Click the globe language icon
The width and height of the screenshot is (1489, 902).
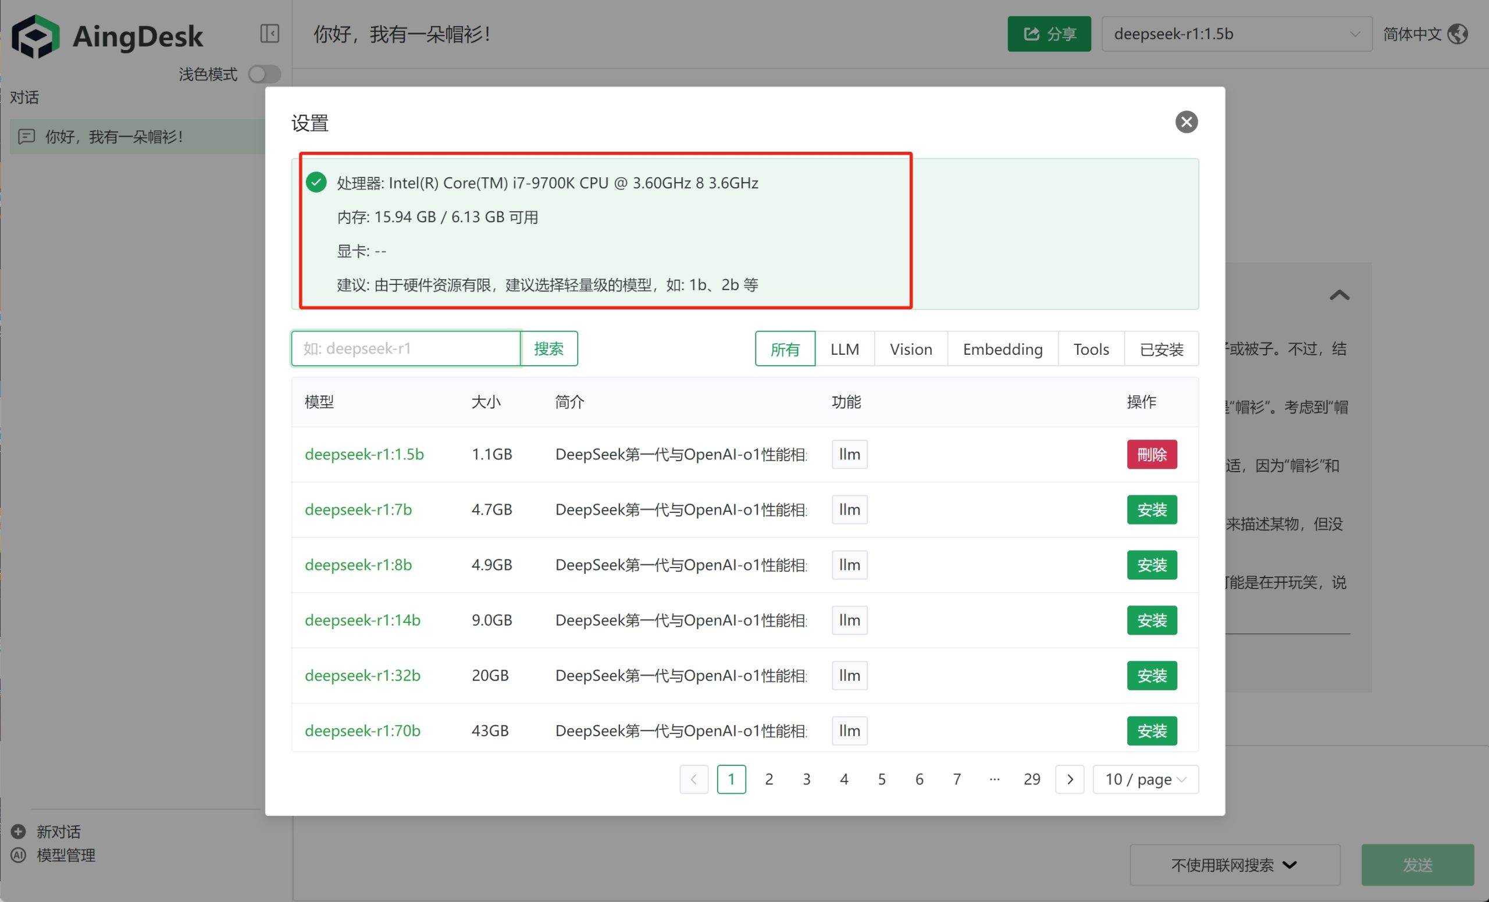(1457, 34)
